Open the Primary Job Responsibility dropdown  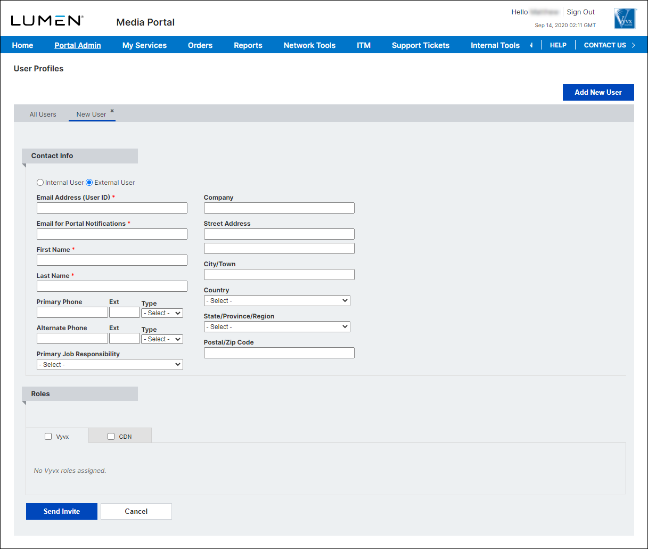(x=110, y=365)
